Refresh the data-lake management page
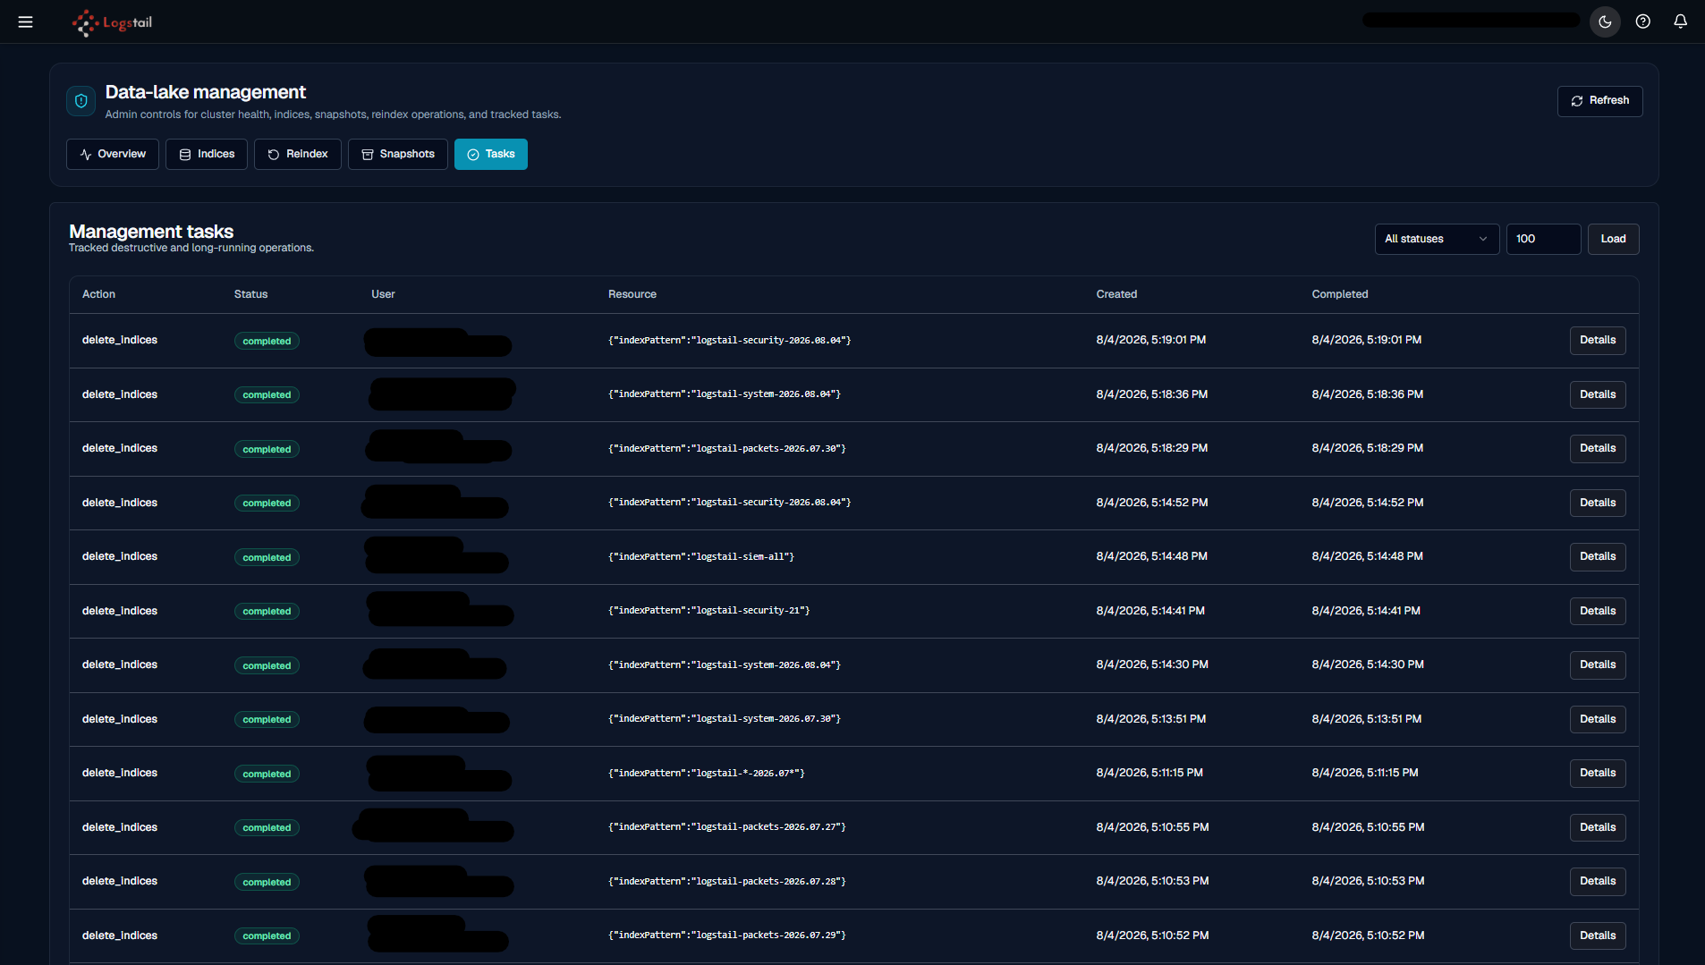This screenshot has height=965, width=1705. (x=1599, y=101)
